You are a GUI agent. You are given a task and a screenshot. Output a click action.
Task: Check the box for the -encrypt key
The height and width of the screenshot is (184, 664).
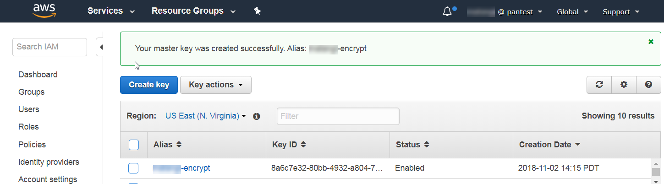point(133,168)
